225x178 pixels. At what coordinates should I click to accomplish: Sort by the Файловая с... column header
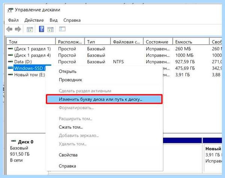coord(127,42)
